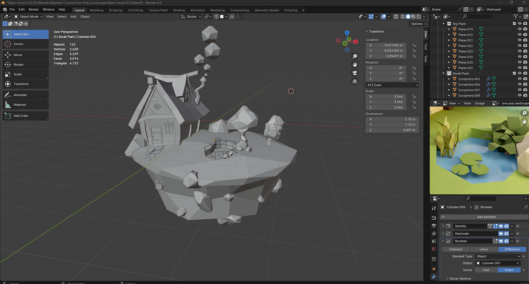Open the Render menu
Image resolution: width=529 pixels, height=284 pixels.
[x=34, y=9]
